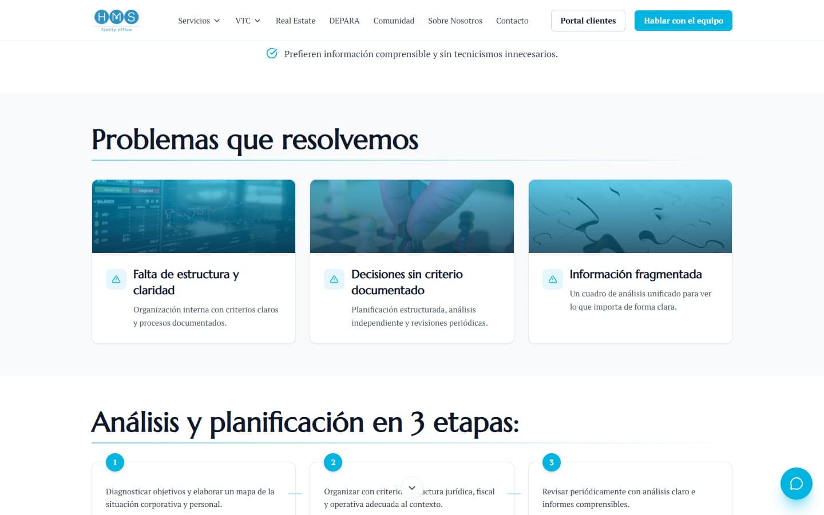Image resolution: width=824 pixels, height=515 pixels.
Task: Open the DEPARA menu item
Action: click(x=344, y=21)
